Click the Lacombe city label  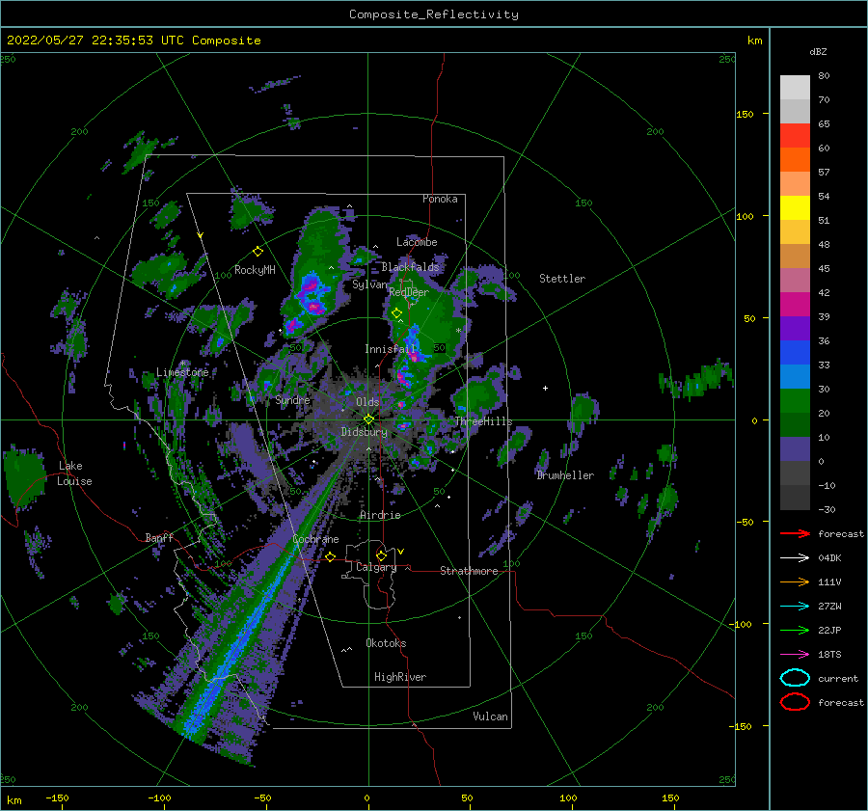(x=417, y=242)
